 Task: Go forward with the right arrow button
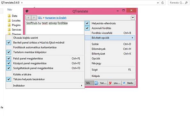click(x=34, y=18)
